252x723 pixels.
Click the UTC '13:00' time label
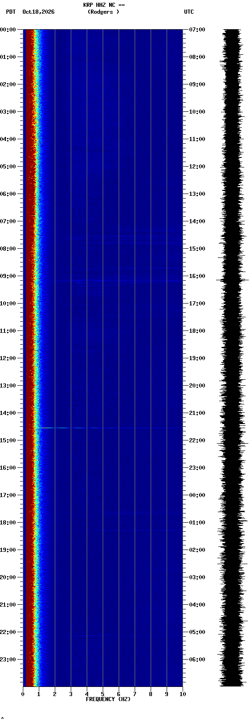[x=197, y=194]
